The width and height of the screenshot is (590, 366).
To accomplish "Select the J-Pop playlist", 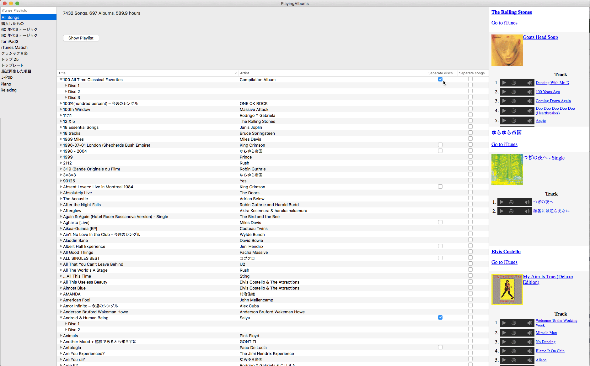I will (28, 77).
